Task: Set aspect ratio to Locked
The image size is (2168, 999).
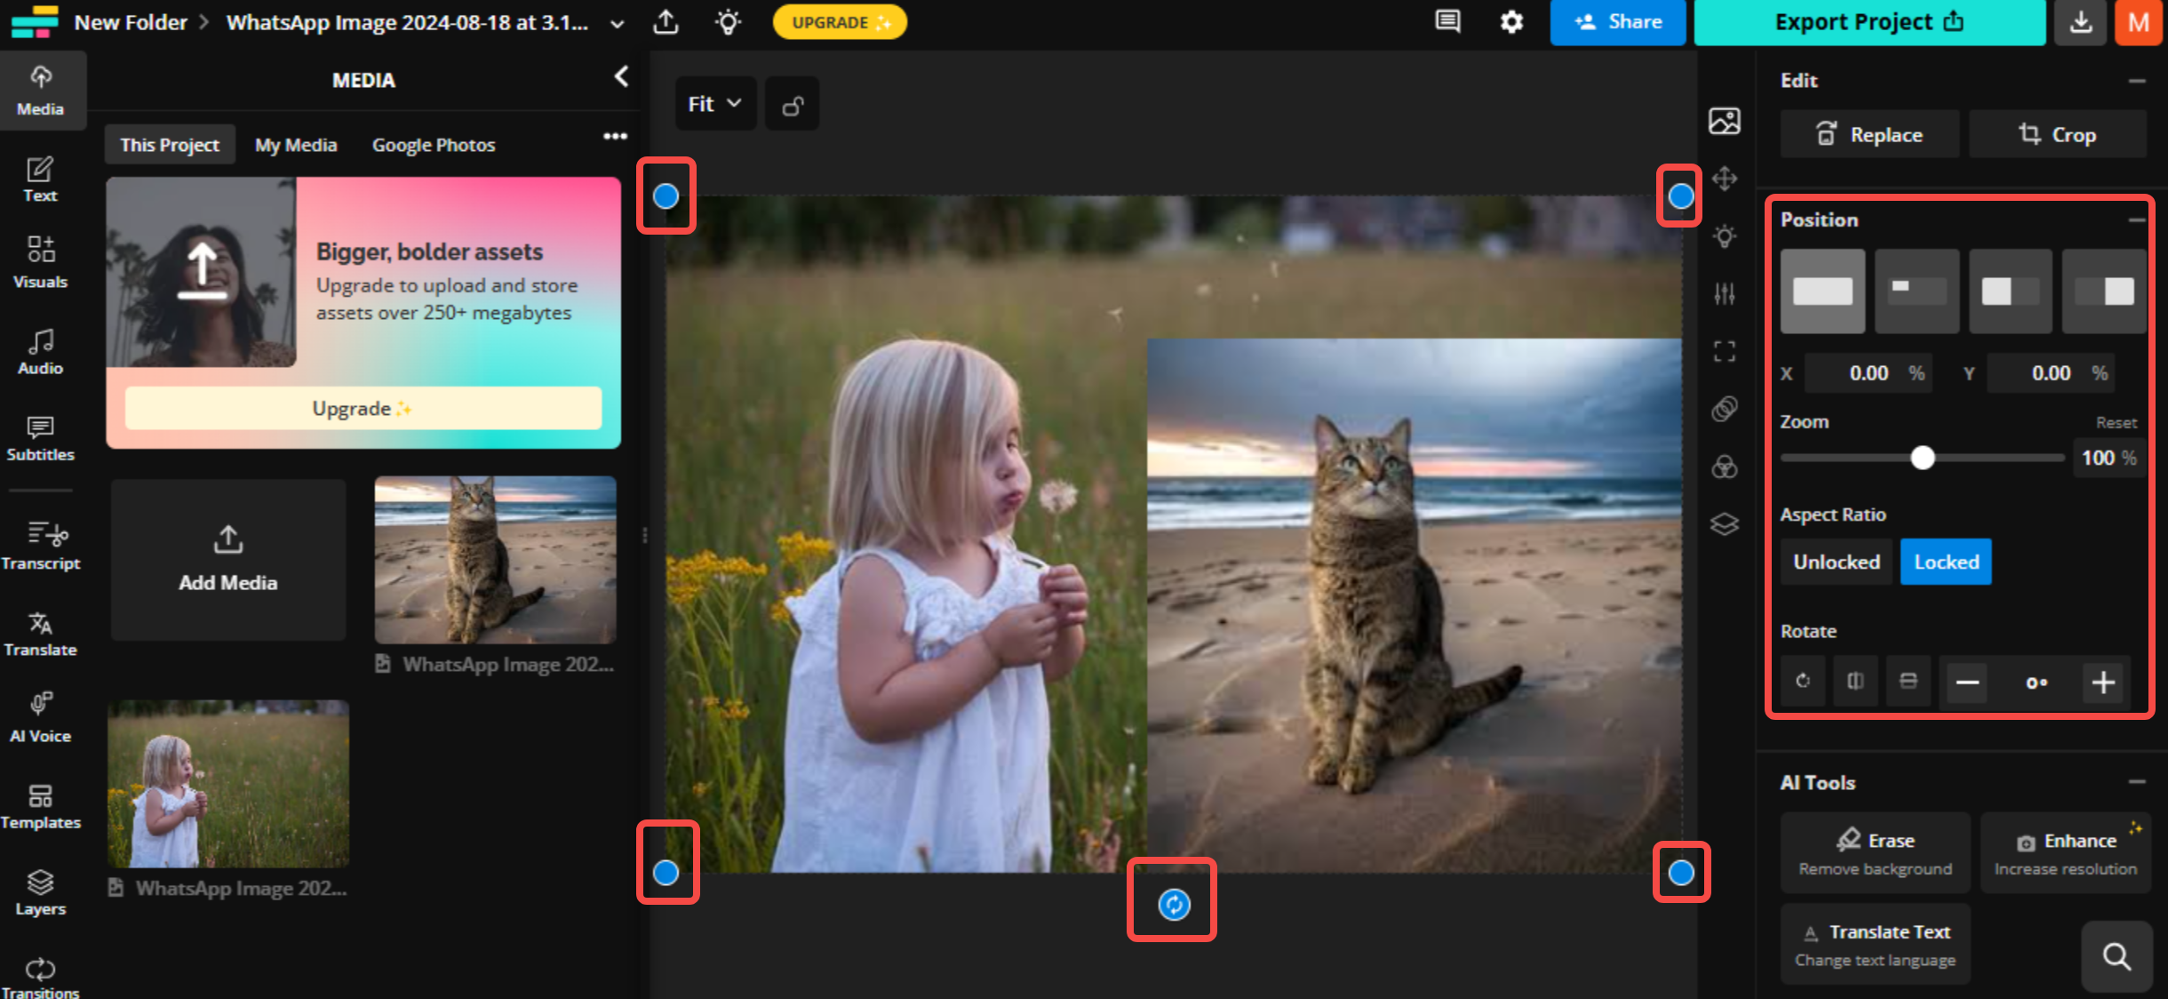Action: pos(1946,562)
